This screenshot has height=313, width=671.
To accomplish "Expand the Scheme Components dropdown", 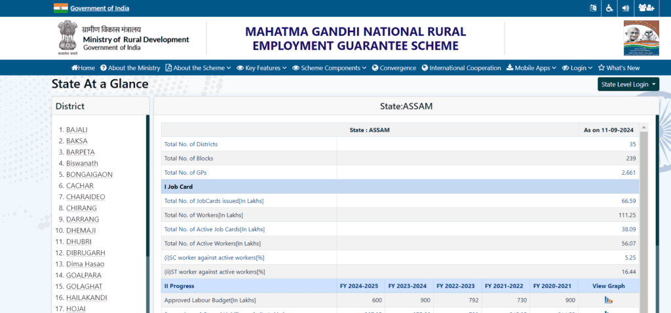I will click(330, 68).
